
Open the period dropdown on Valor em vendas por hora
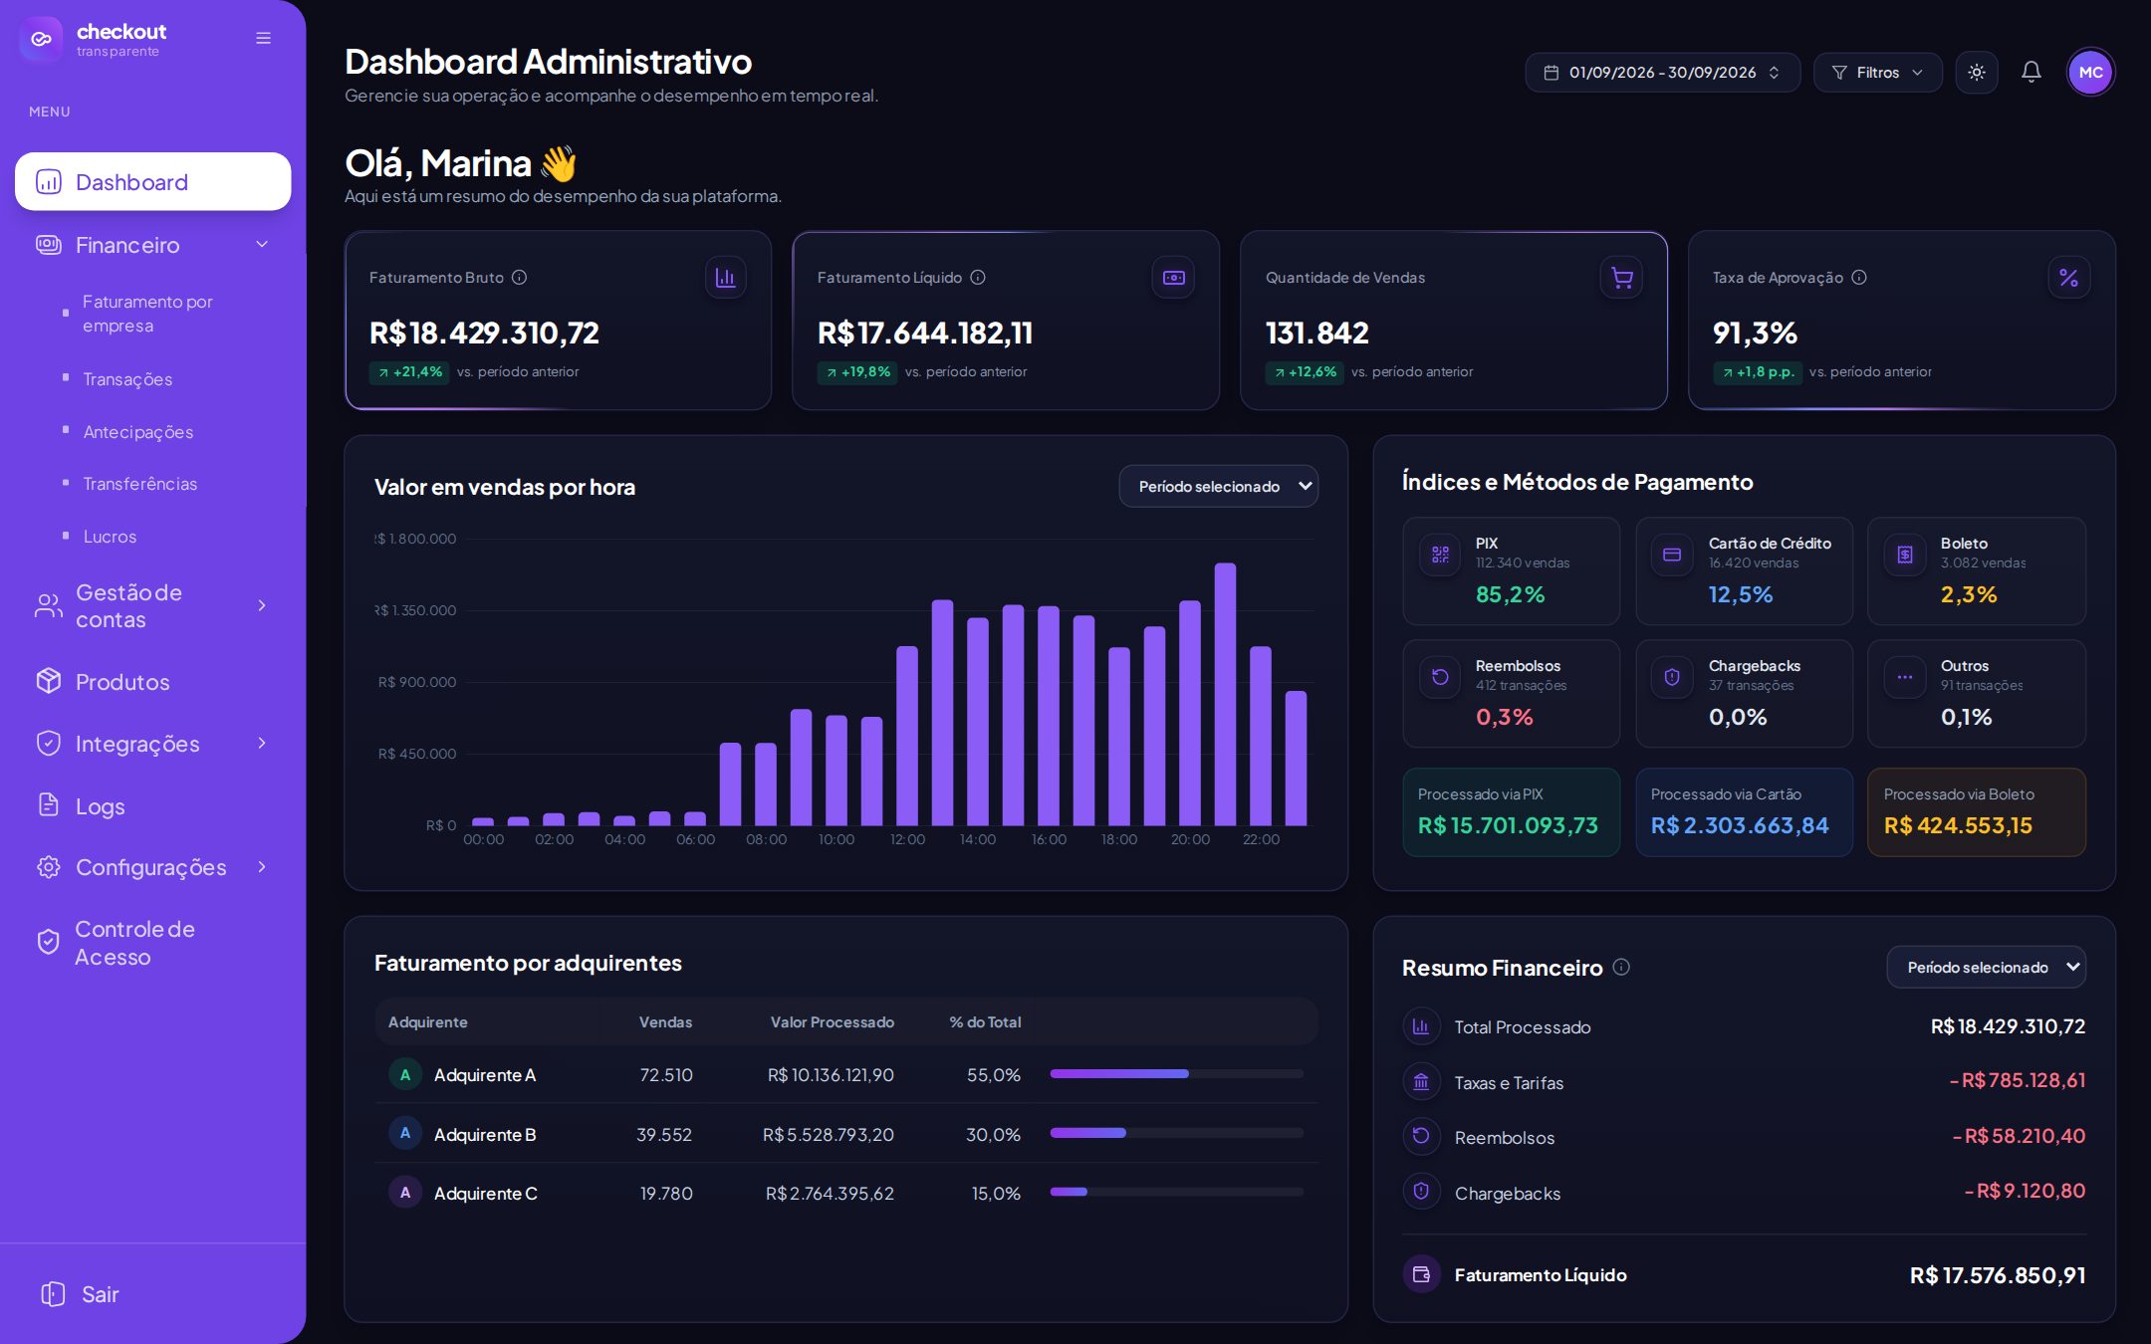click(1218, 486)
